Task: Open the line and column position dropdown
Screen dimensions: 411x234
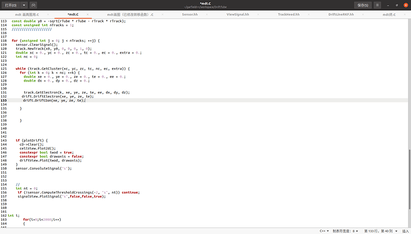Action: click(381, 231)
